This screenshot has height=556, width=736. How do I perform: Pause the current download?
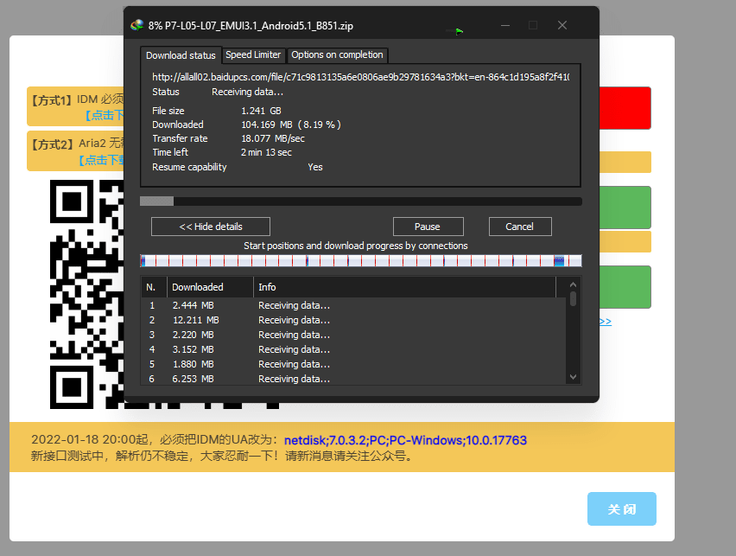click(428, 226)
